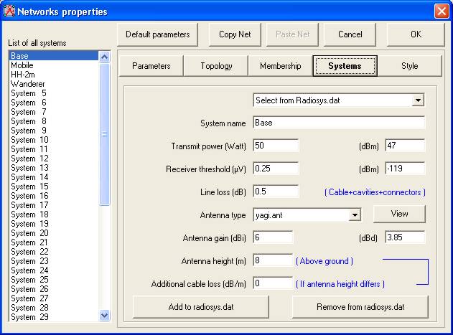Switch to the Topology tab
The height and width of the screenshot is (335, 453).
pyautogui.click(x=216, y=66)
